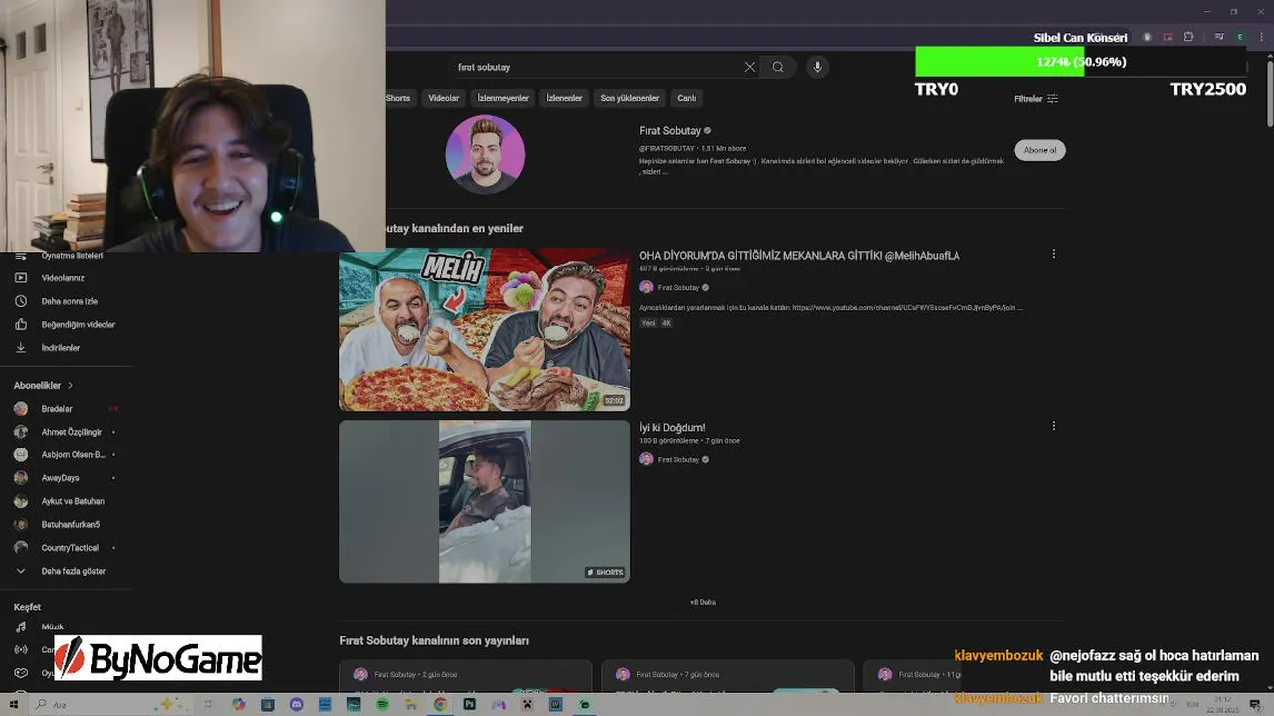This screenshot has width=1274, height=716.
Task: Expand the Abonelikler section chevron
Action: (70, 385)
